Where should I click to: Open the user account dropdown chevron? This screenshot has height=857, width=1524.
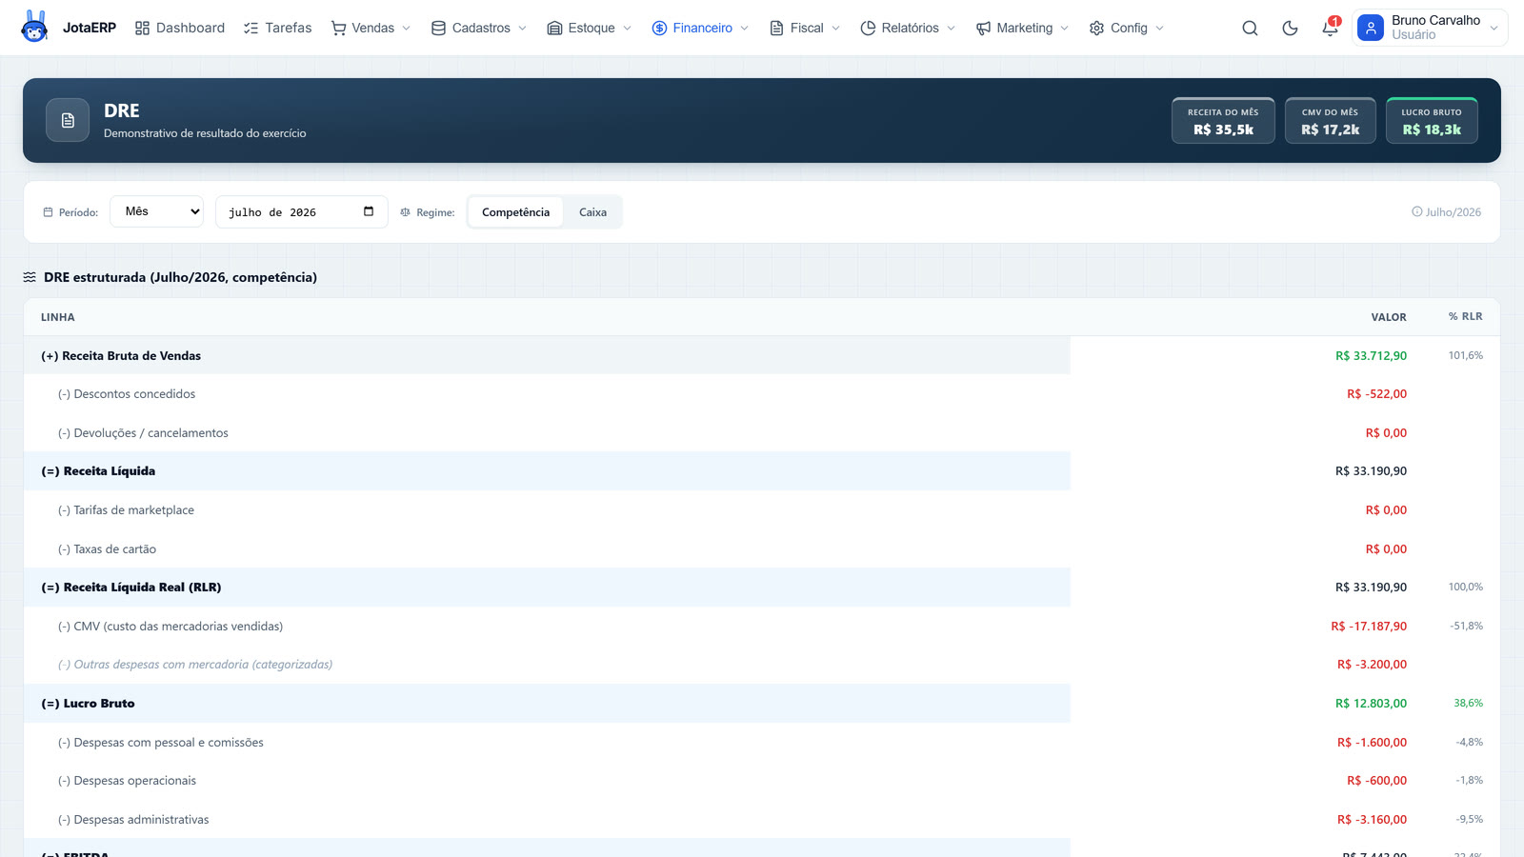(1494, 29)
